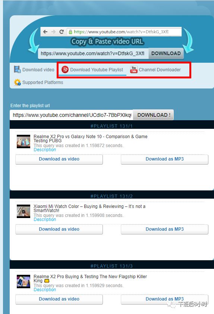214x314 pixels.
Task: Click the red playlist music icon
Action: [x=65, y=69]
